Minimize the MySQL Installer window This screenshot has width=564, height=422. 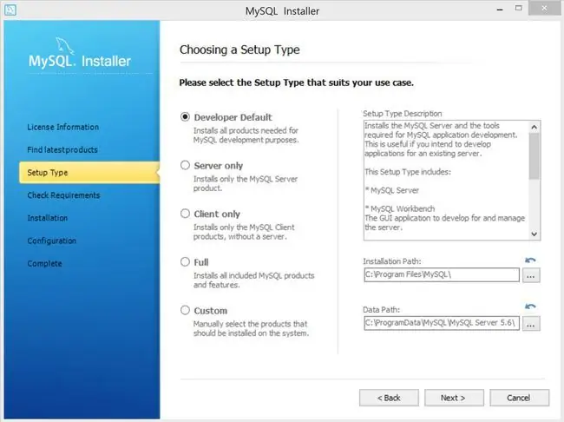click(x=500, y=10)
